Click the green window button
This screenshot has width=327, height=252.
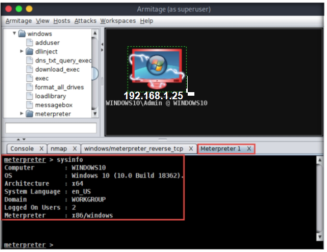pyautogui.click(x=19, y=9)
